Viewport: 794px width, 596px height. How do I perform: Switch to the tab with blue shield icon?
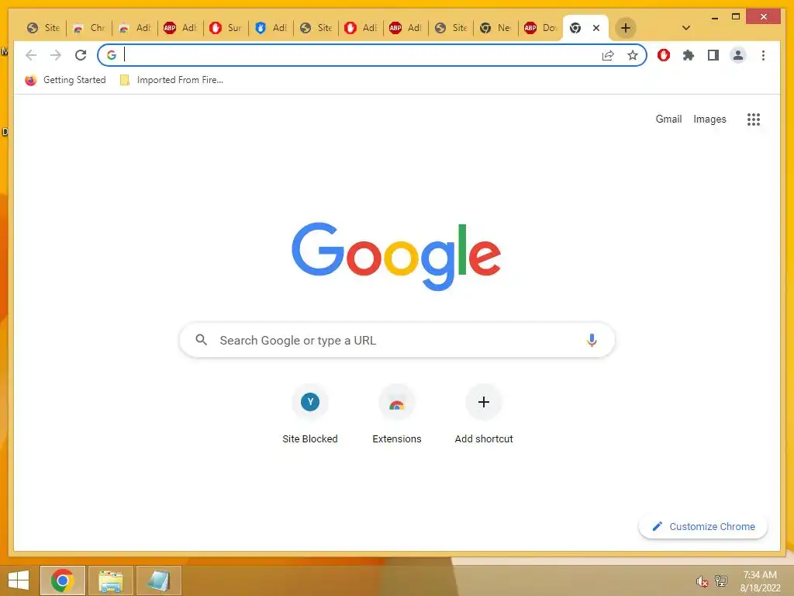271,28
